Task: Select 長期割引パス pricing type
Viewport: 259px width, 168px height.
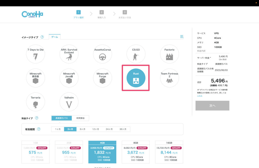Action: point(62,118)
